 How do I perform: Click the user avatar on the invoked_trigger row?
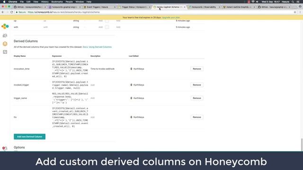[131, 85]
